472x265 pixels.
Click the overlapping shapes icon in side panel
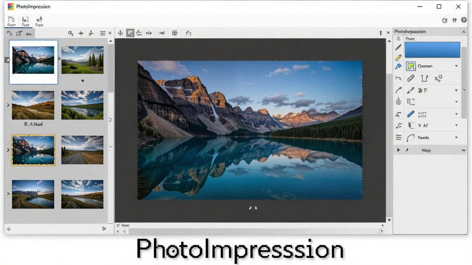439,78
